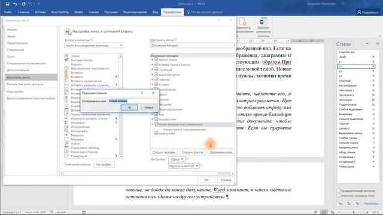Close the «Стили» pane with its X

378,44
